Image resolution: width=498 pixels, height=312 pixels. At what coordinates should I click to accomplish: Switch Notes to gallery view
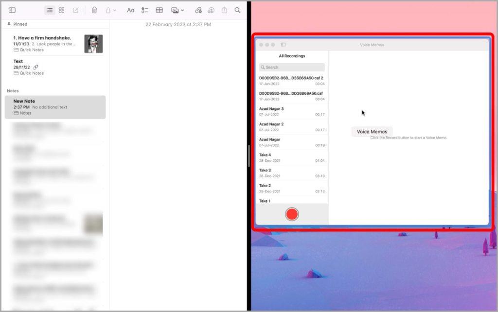(x=62, y=10)
